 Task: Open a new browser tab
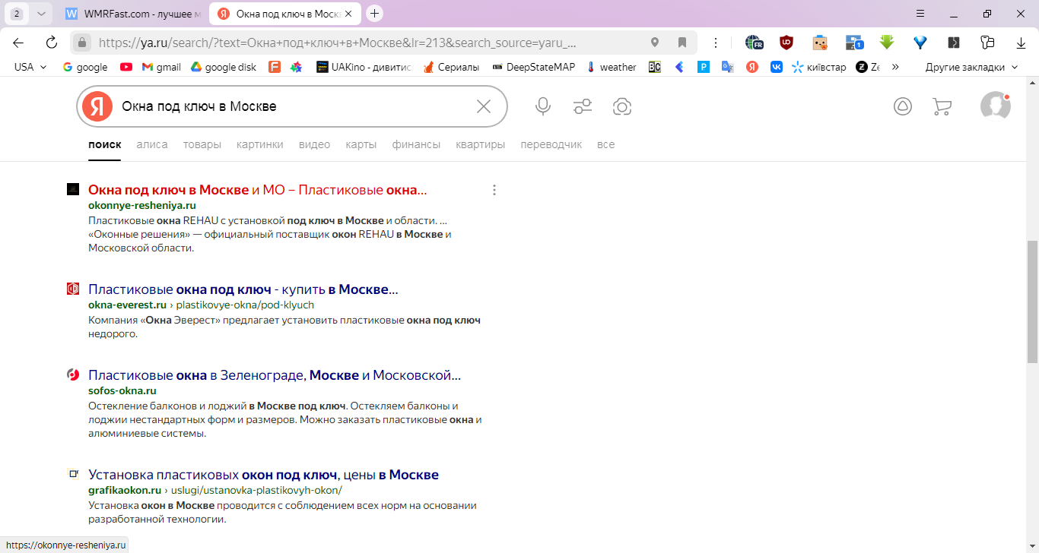click(x=374, y=14)
